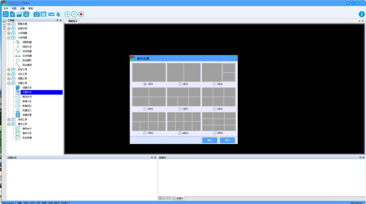This screenshot has height=204, width=366.
Task: Click the single canvas layout thumbnail
Action: [149, 72]
